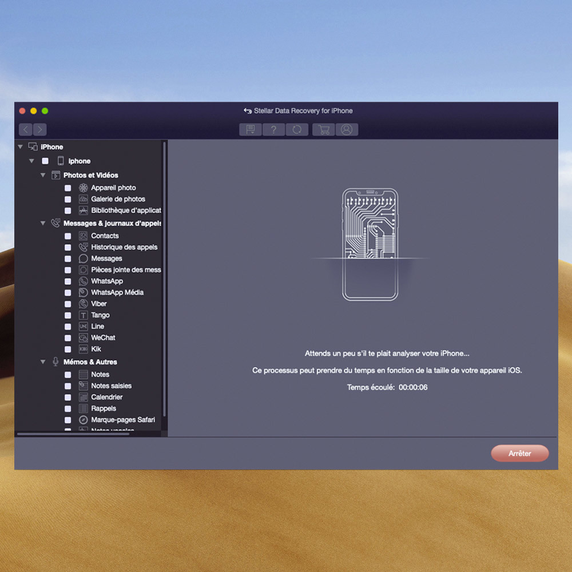
Task: Click the WhatsApp Média icon
Action: 84,292
